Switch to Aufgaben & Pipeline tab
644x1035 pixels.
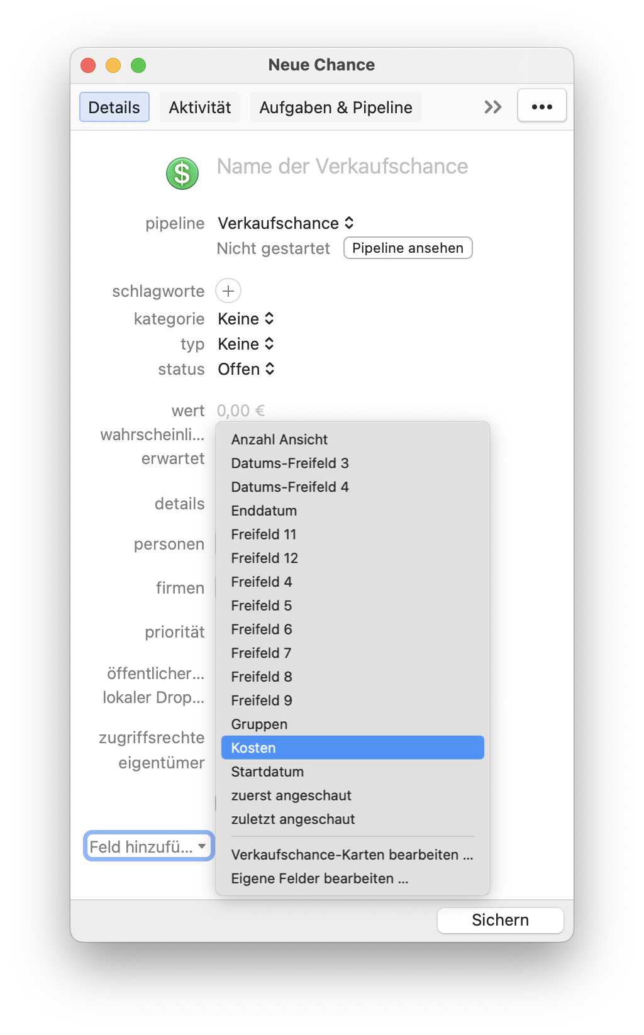(336, 107)
